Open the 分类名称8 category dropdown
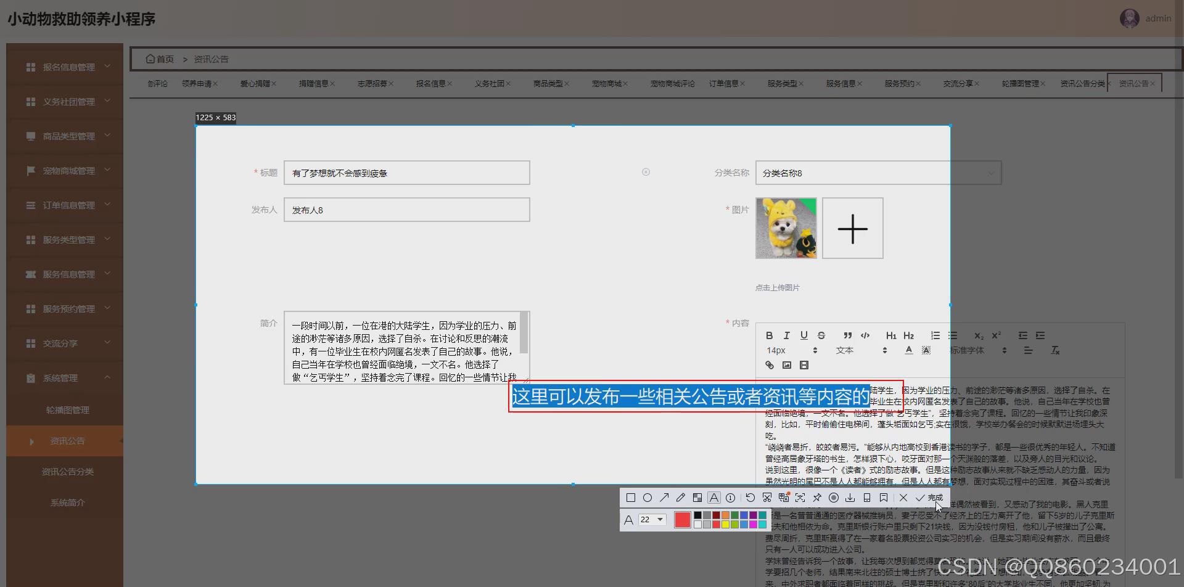The height and width of the screenshot is (587, 1184). (x=879, y=173)
